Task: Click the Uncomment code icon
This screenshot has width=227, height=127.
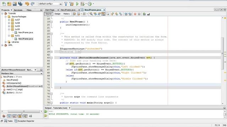Action: tap(148, 14)
